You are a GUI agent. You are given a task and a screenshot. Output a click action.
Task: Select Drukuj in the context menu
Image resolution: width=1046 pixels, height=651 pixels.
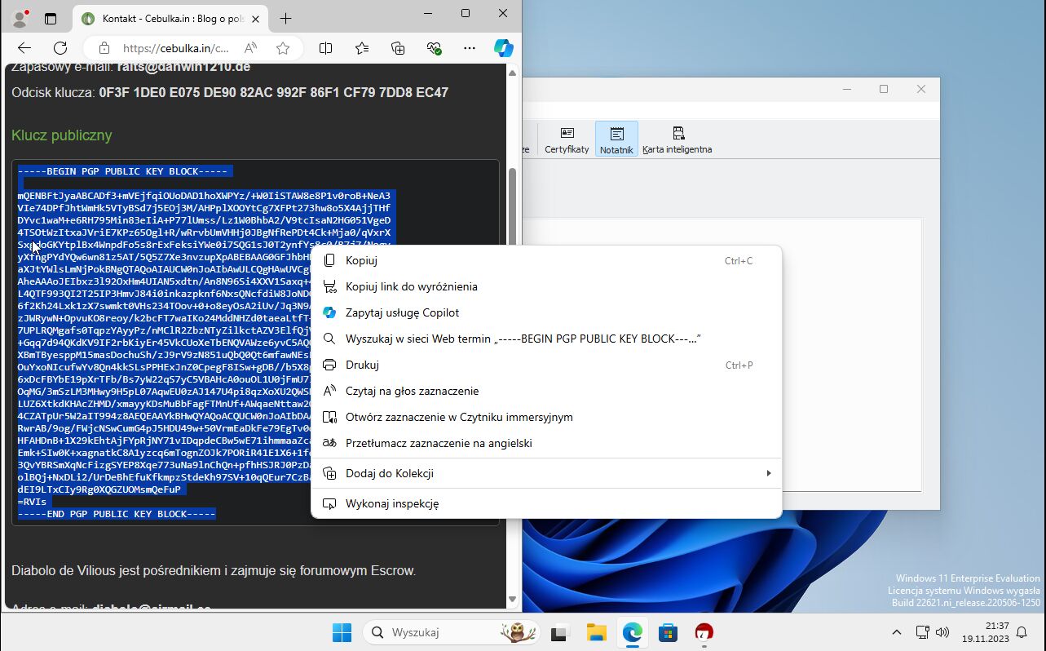[362, 365]
